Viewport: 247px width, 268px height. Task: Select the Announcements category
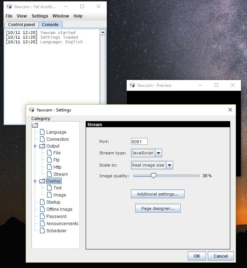pyautogui.click(x=62, y=224)
